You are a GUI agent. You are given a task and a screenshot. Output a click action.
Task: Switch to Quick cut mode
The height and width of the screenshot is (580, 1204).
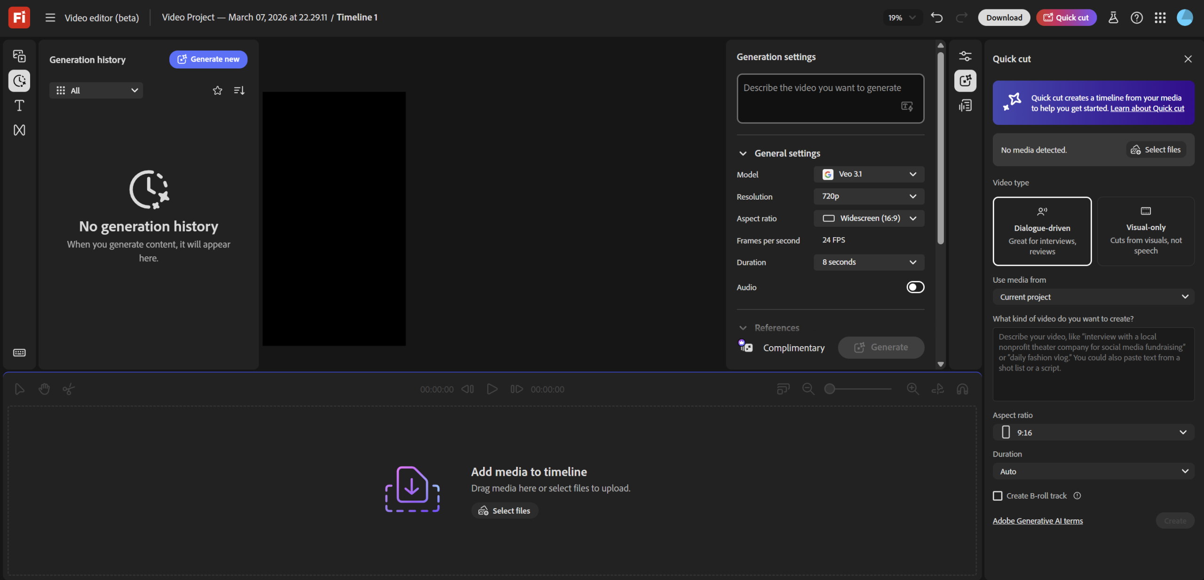tap(1066, 17)
